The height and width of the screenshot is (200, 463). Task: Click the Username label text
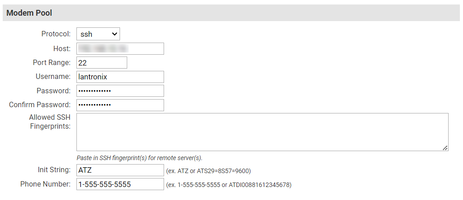tap(53, 77)
